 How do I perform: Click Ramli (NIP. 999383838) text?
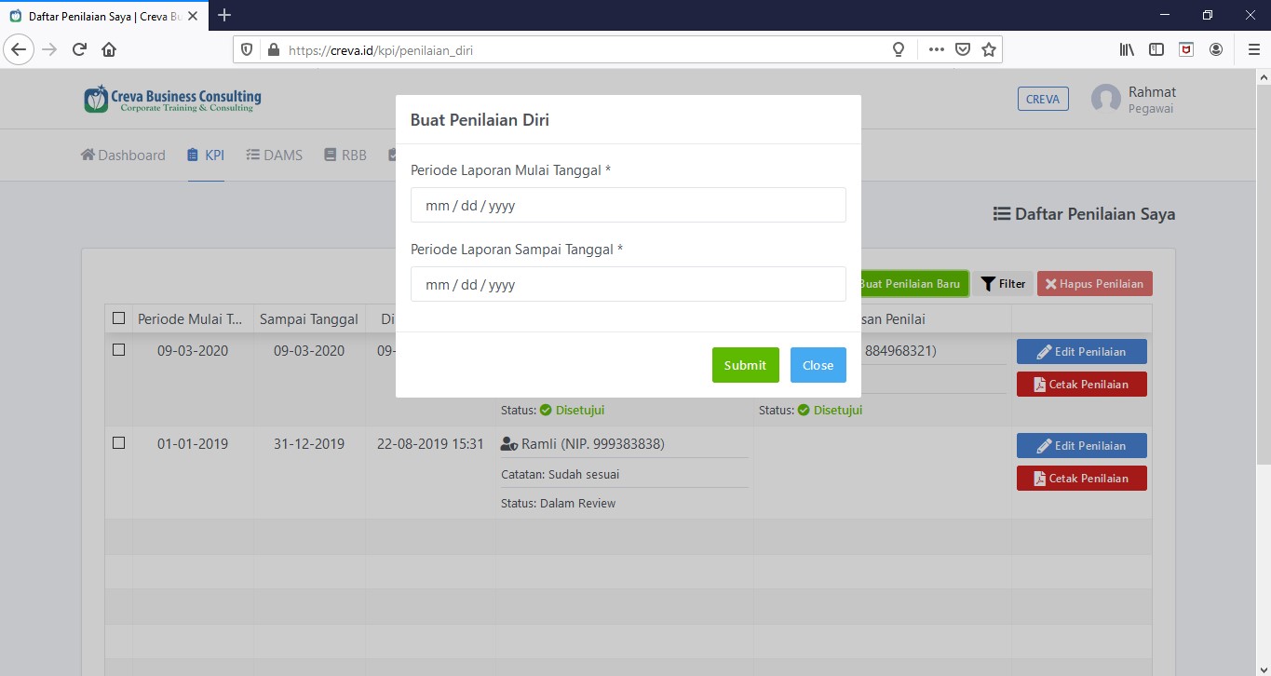click(593, 444)
